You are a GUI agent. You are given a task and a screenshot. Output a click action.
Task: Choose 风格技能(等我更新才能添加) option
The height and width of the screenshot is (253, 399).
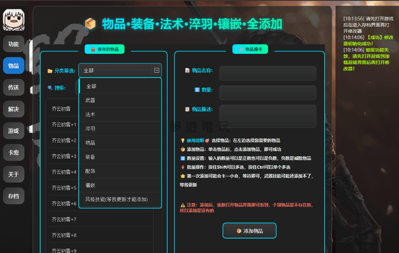pos(121,199)
